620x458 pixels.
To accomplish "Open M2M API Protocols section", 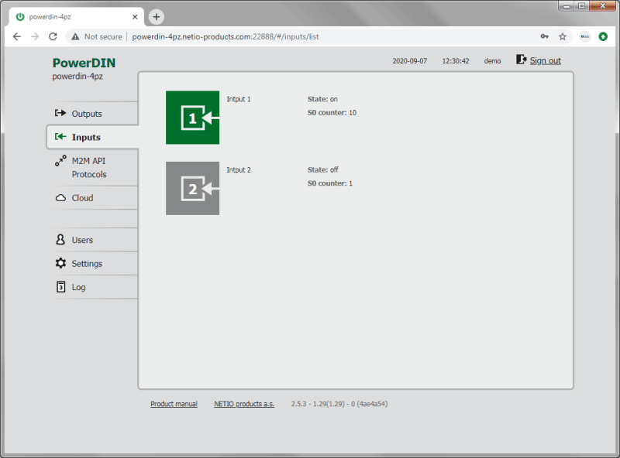I will tap(60, 162).
